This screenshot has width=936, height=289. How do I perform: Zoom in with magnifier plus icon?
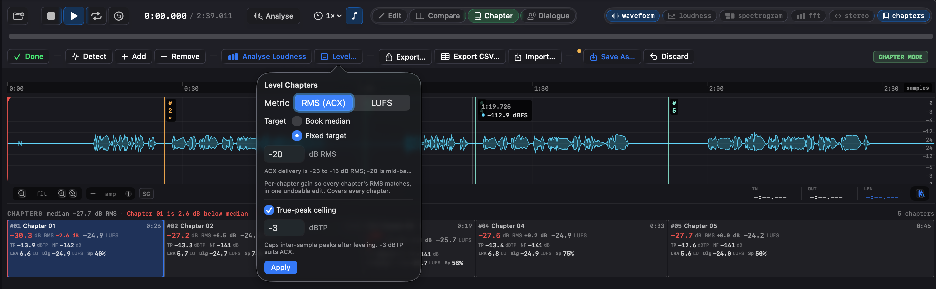62,194
